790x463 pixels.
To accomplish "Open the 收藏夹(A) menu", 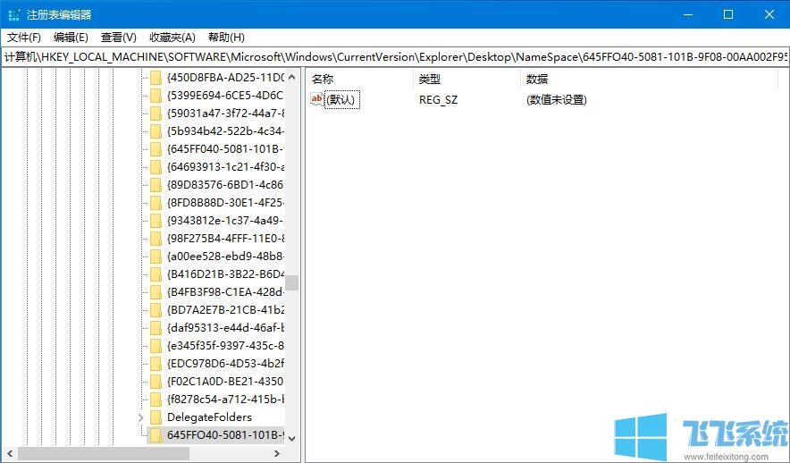I will pyautogui.click(x=172, y=38).
